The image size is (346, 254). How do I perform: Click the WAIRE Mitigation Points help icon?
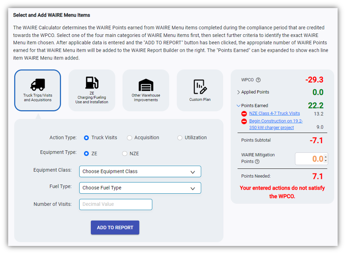coord(257,162)
